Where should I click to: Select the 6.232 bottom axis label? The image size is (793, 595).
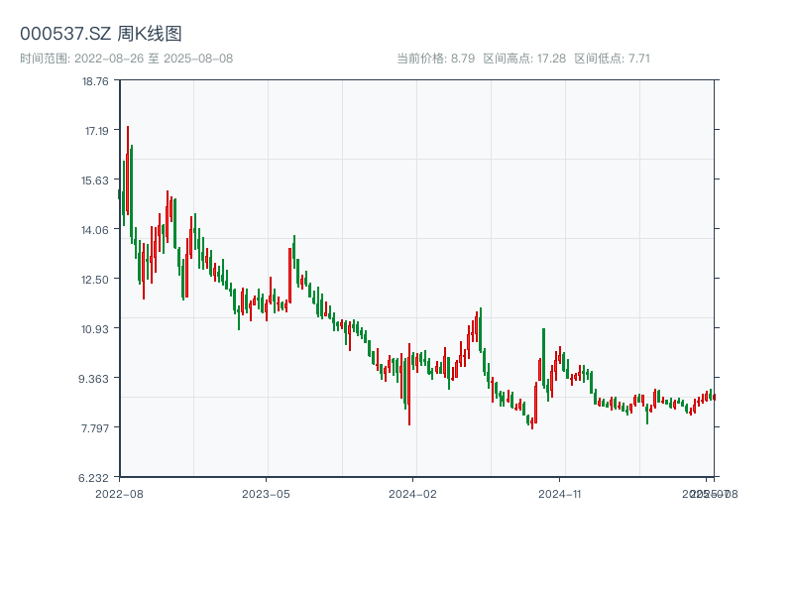[x=96, y=478]
